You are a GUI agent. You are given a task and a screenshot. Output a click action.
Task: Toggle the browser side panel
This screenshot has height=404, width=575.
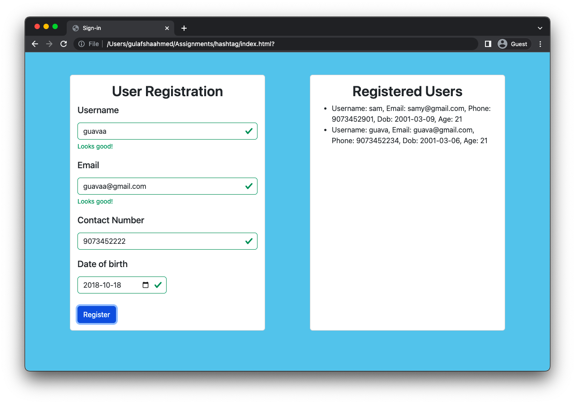tap(488, 44)
